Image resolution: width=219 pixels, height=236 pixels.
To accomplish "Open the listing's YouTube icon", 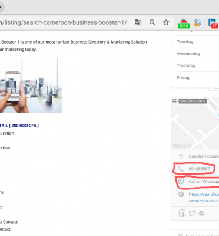I will (201, 213).
